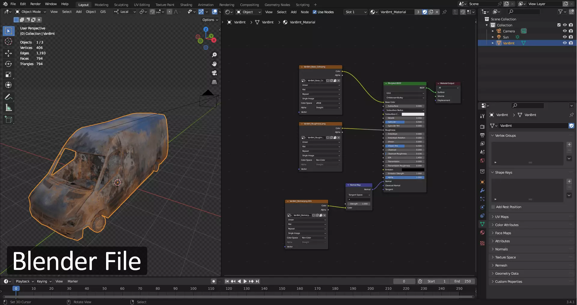Open the Output properties tab
This screenshot has height=305, width=577.
482,135
